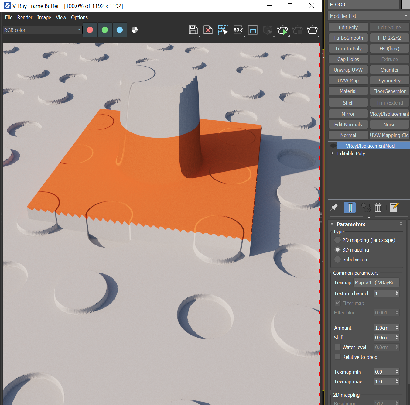Click the greyed-out cube pointer icon
The width and height of the screenshot is (410, 405).
coord(268,30)
